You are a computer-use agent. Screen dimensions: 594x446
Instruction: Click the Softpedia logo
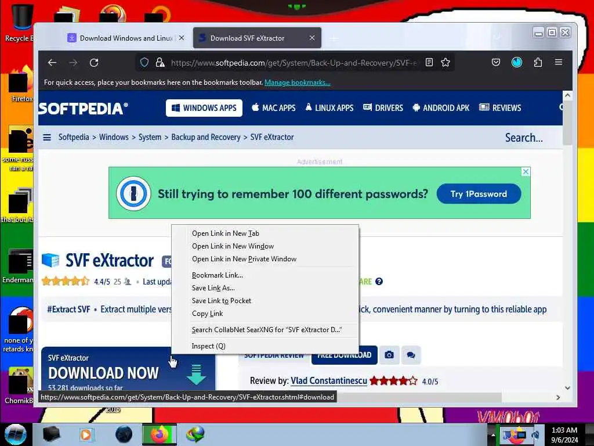83,109
